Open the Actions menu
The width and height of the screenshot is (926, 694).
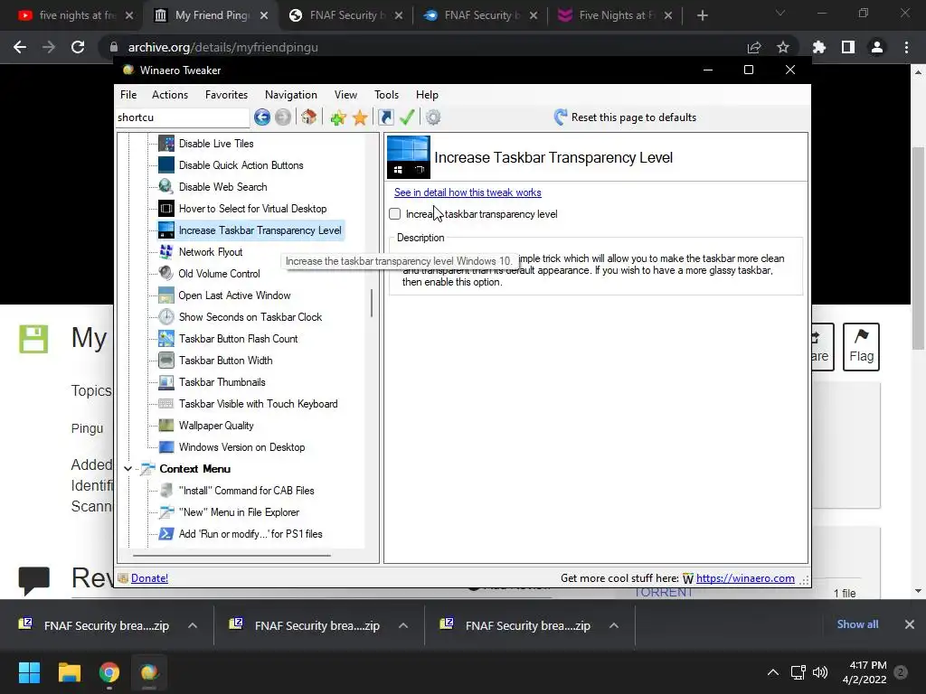tap(170, 95)
